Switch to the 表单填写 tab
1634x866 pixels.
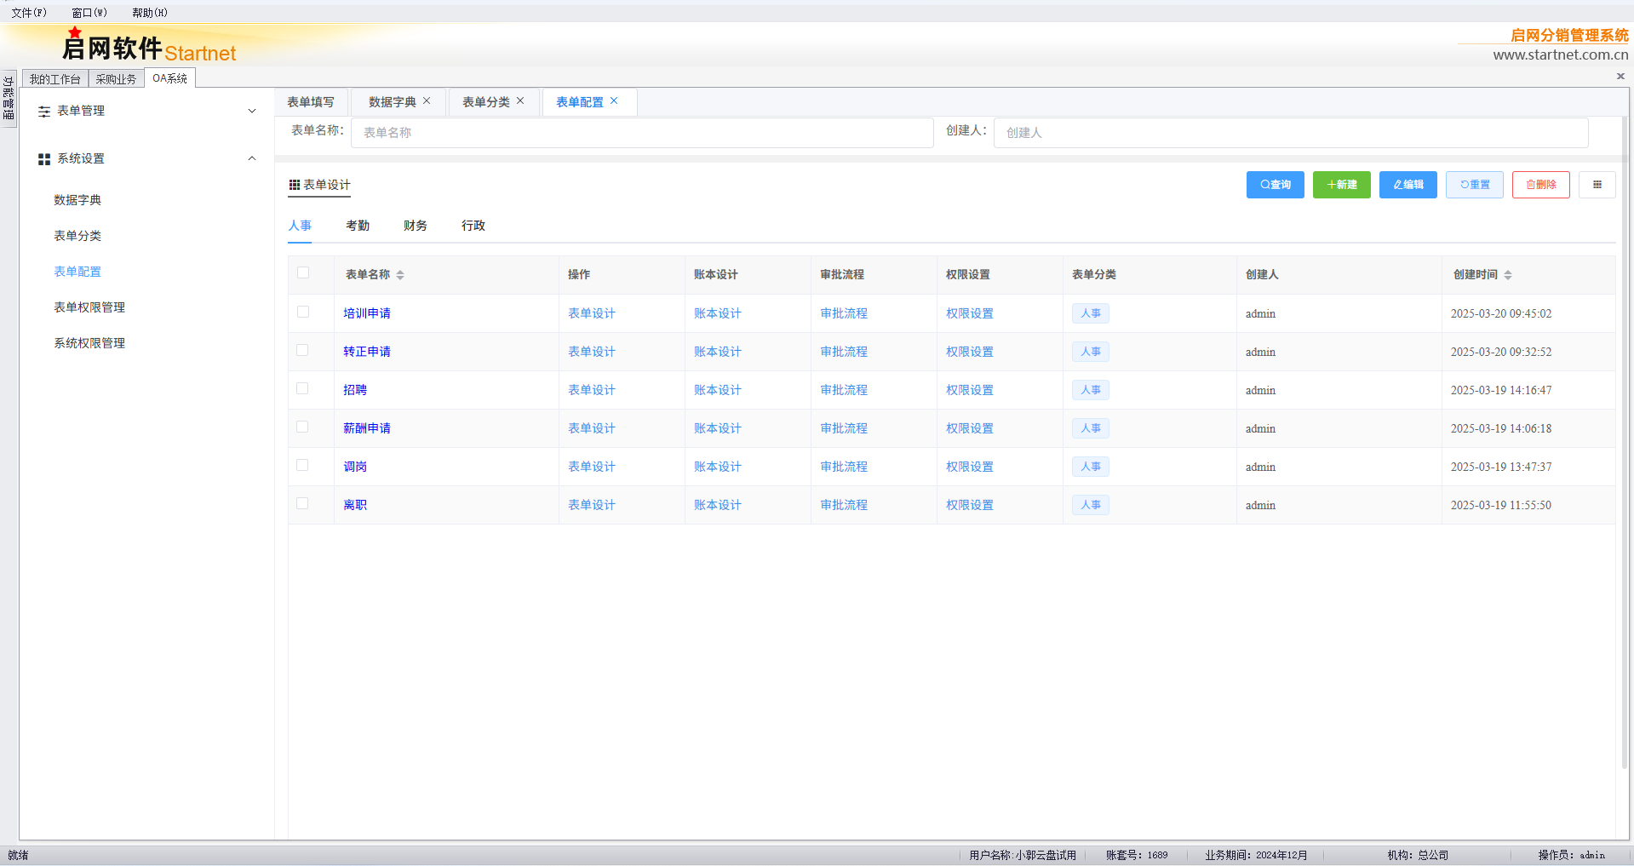click(311, 102)
